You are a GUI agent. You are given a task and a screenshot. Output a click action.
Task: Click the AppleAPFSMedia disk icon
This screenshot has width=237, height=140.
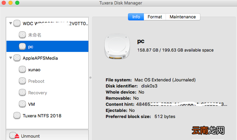[x=17, y=58]
